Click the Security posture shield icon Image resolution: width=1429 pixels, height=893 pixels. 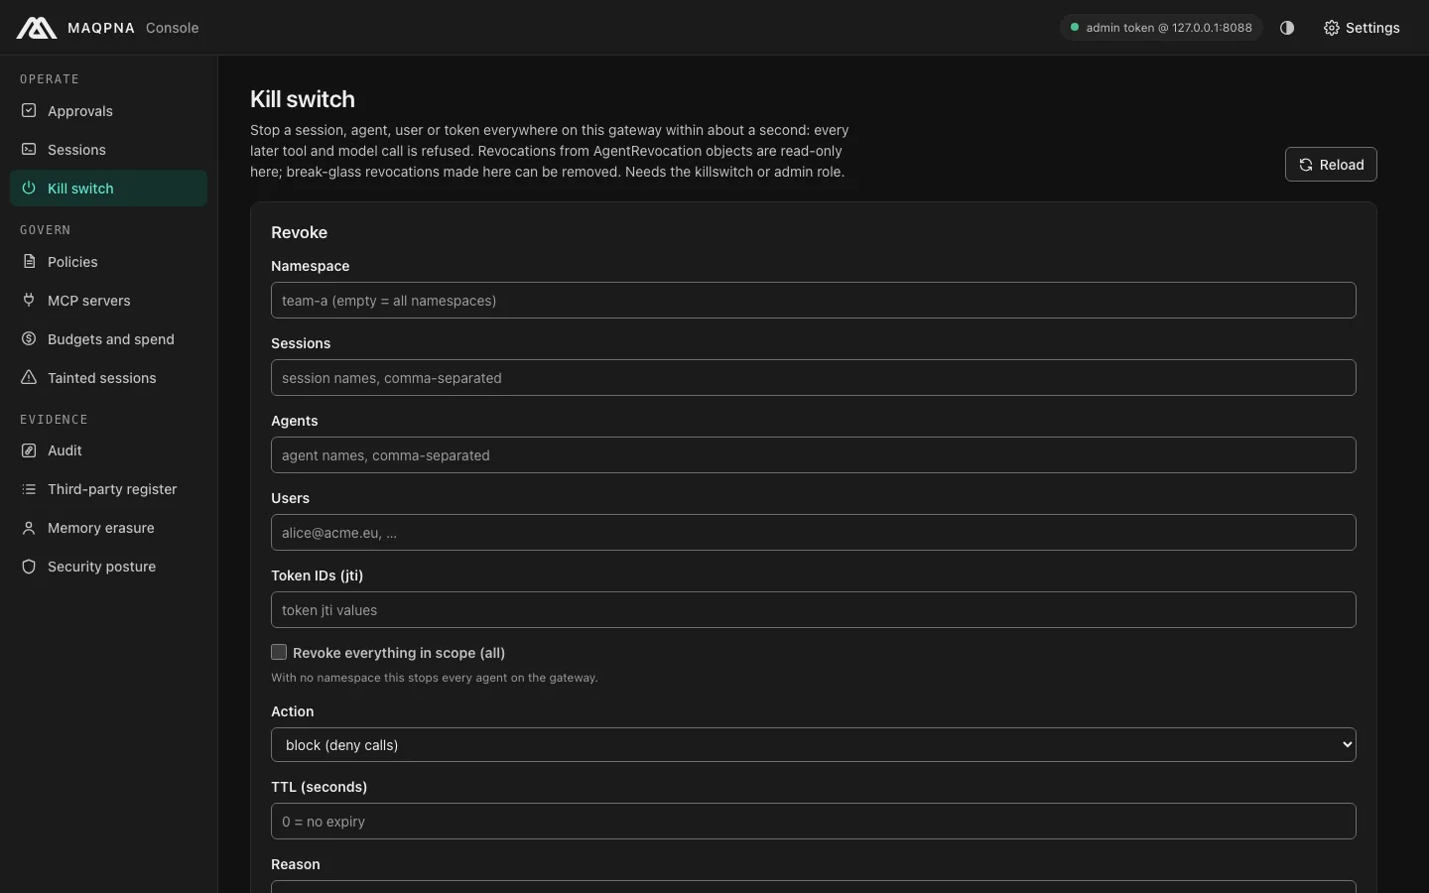click(29, 566)
